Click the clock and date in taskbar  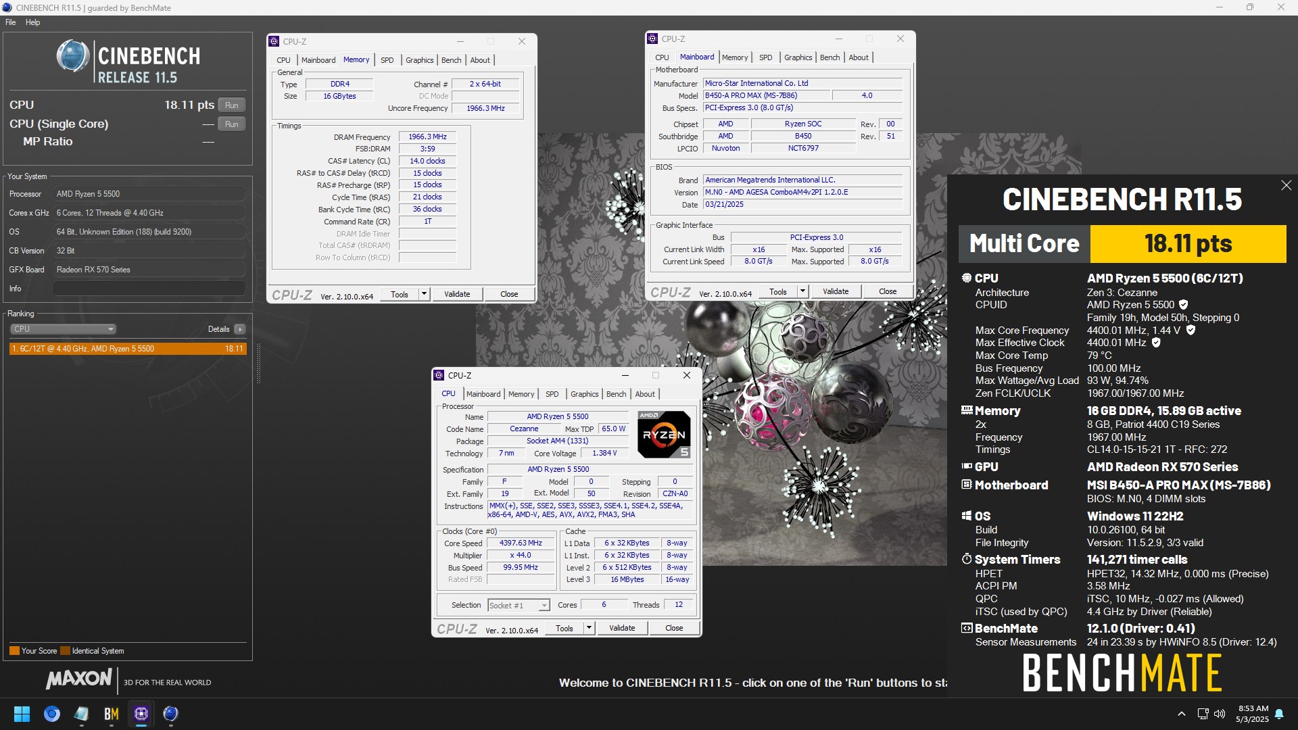tap(1253, 714)
